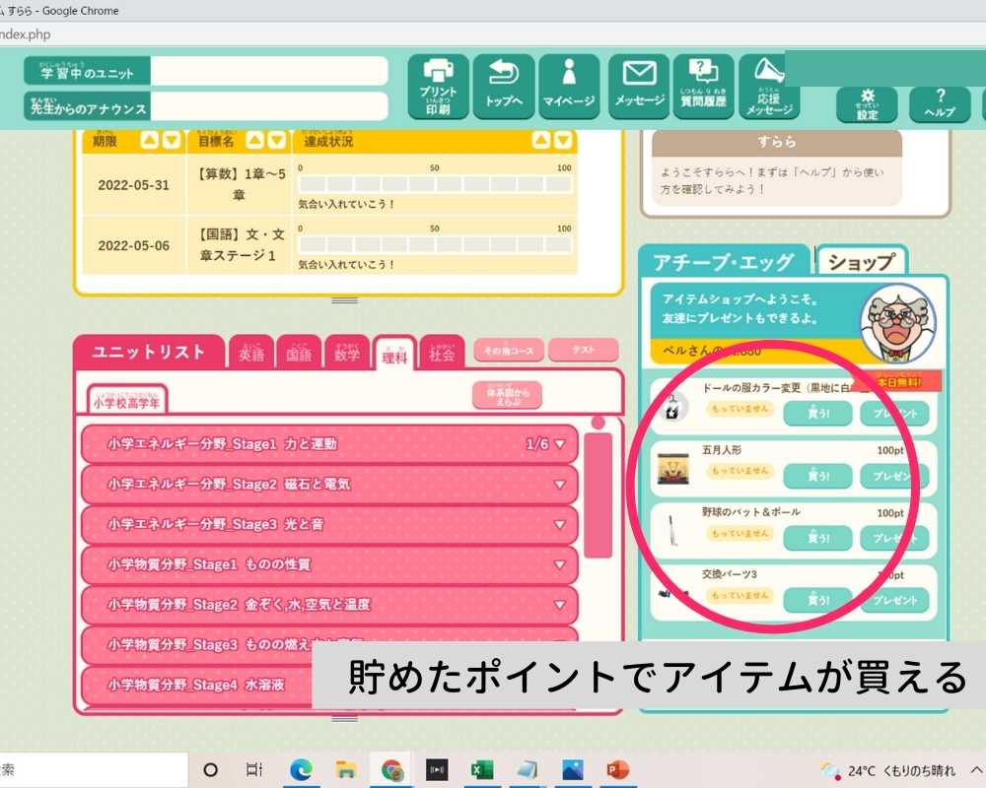Open マイページ from the top toolbar
The width and height of the screenshot is (986, 788).
569,86
